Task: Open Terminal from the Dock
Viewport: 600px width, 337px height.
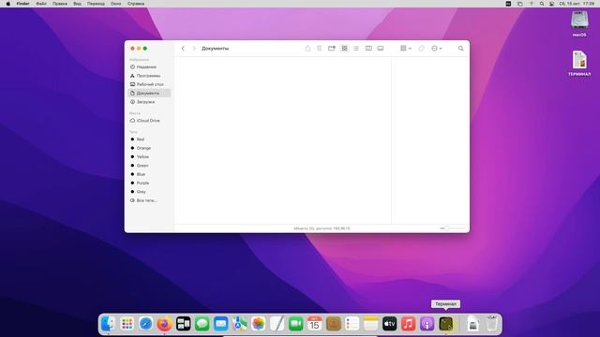Action: [446, 324]
